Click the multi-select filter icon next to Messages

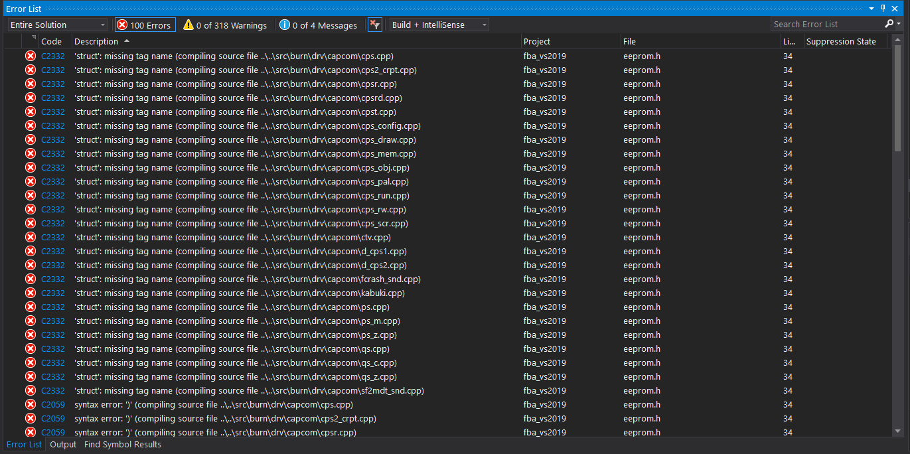[374, 24]
